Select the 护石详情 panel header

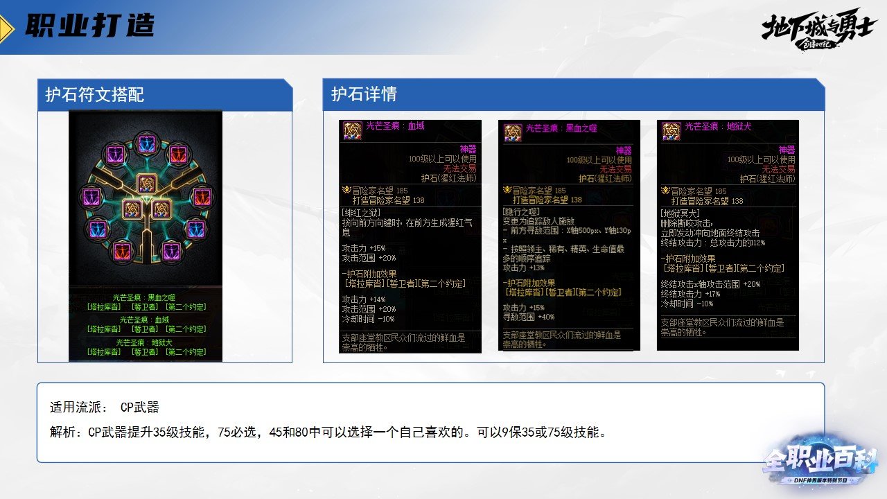point(574,95)
